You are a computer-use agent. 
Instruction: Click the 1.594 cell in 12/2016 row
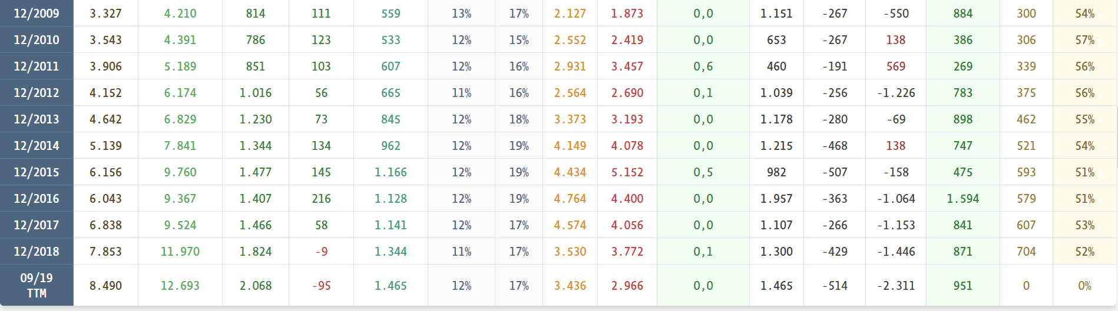pos(963,199)
